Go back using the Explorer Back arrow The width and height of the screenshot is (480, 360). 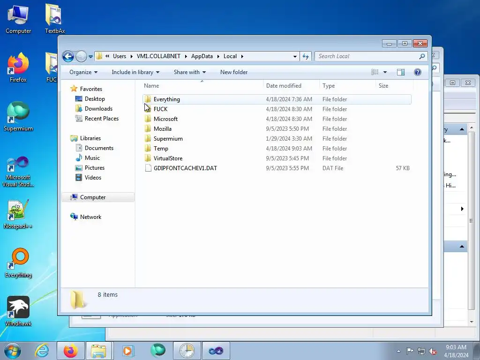(x=68, y=56)
